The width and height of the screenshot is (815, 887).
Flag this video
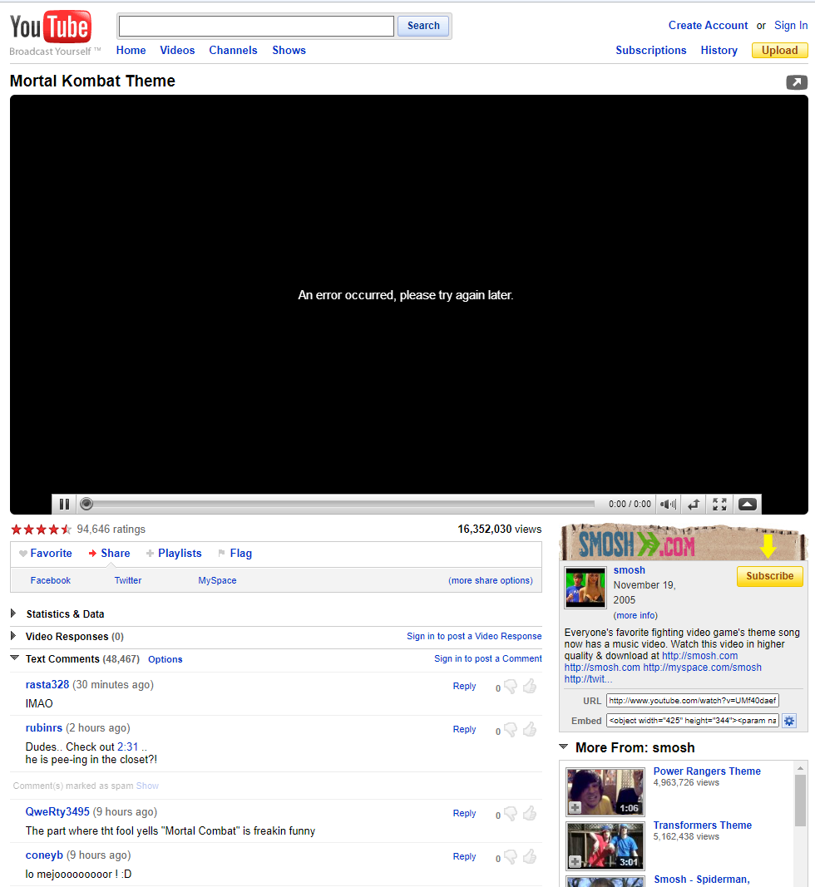coord(235,553)
